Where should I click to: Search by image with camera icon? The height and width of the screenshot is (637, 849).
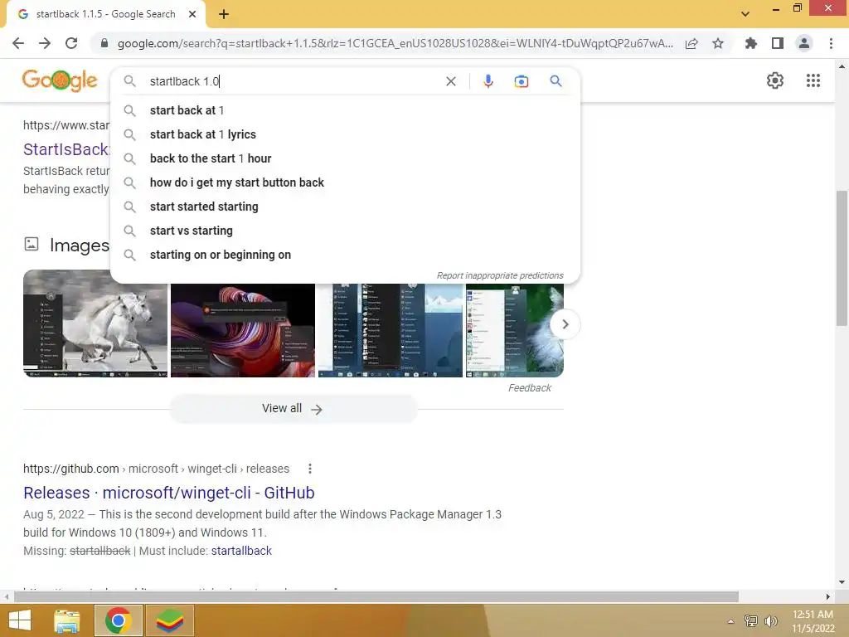coord(521,81)
